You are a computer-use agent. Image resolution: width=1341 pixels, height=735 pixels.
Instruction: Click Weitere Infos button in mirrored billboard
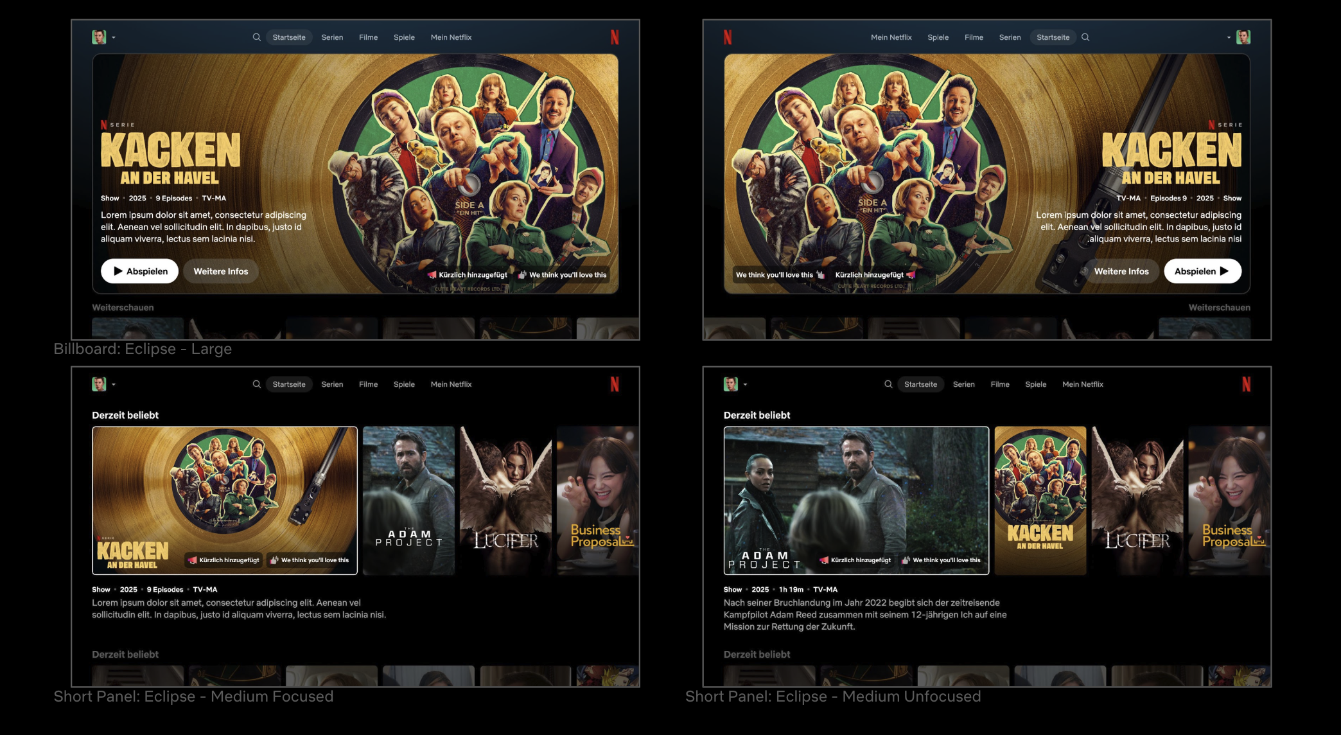click(1121, 271)
